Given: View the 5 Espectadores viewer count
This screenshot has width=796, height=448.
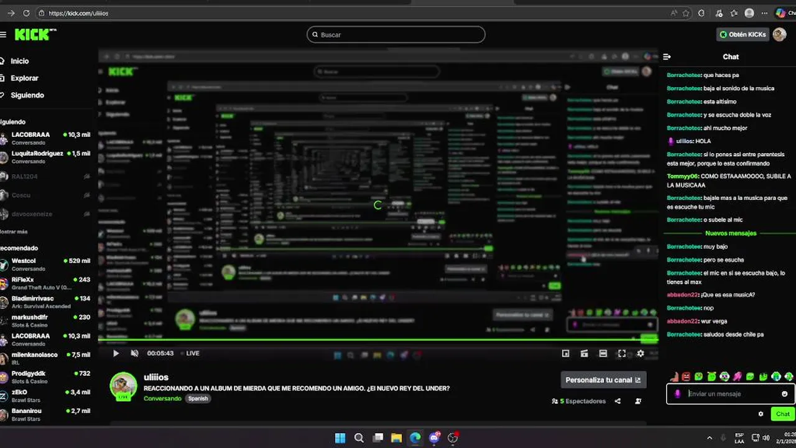Looking at the screenshot, I should (x=578, y=401).
